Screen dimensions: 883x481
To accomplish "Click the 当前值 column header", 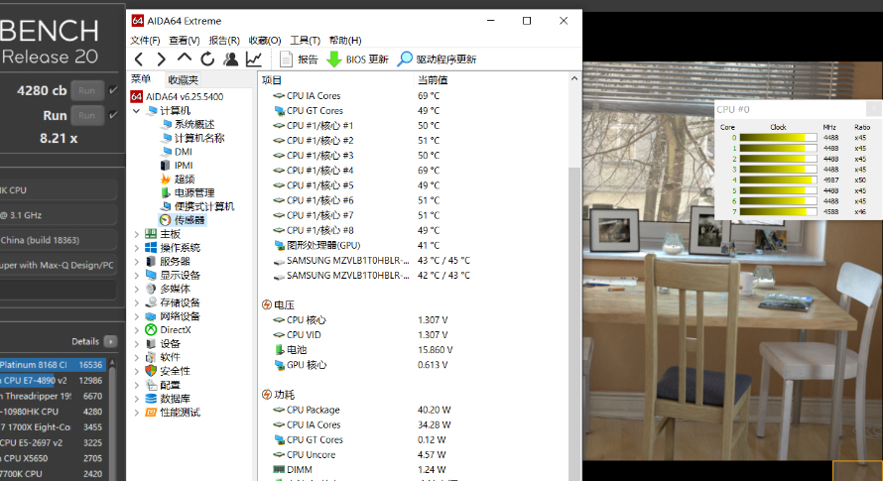I will [x=490, y=80].
